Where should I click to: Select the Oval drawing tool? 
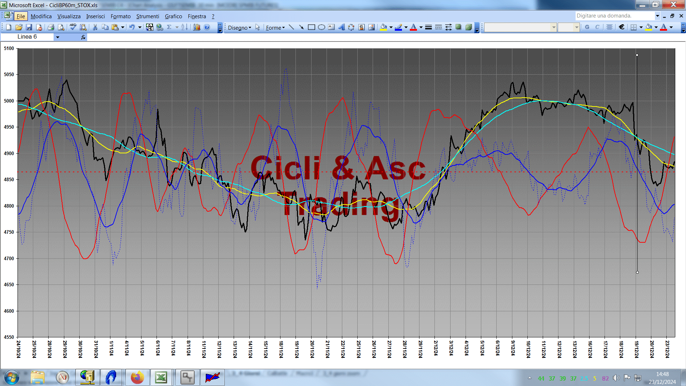(322, 27)
